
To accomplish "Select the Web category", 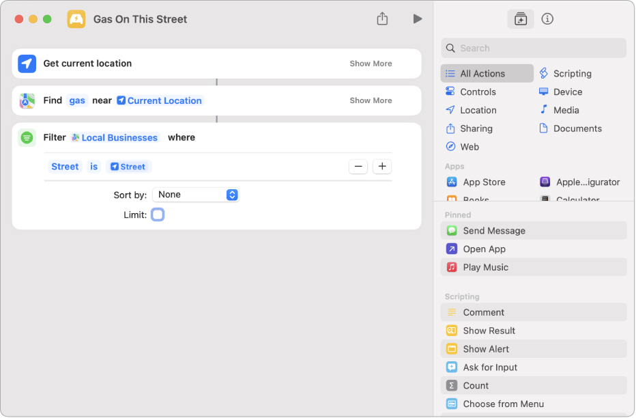I will coord(463,147).
